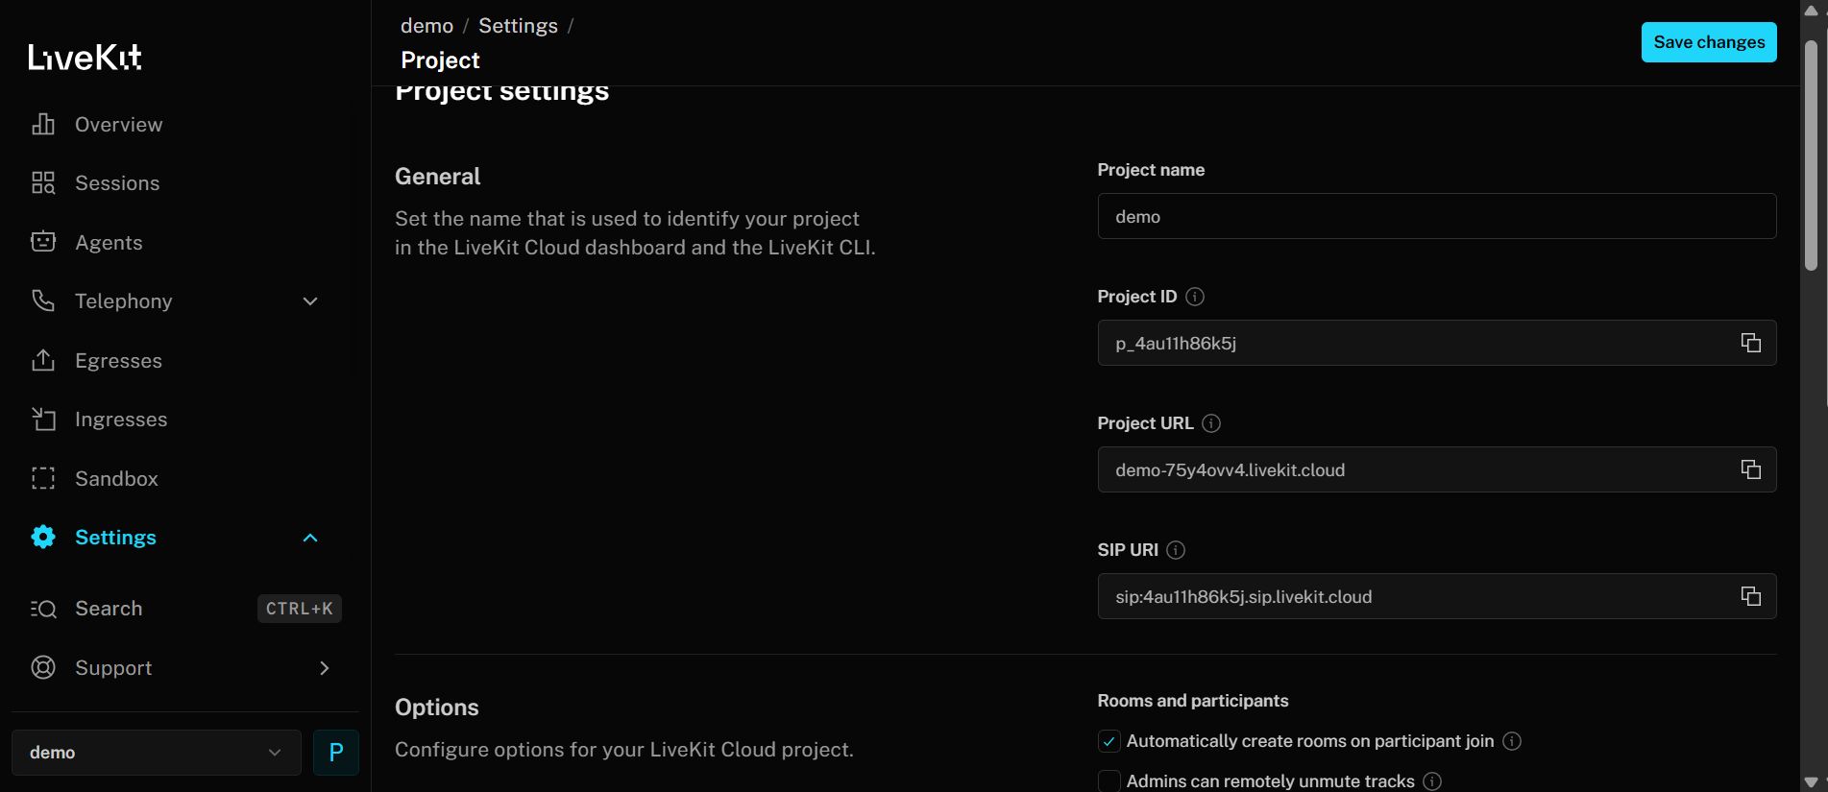This screenshot has width=1828, height=792.
Task: Open the demo breadcrumb link
Action: (x=427, y=25)
